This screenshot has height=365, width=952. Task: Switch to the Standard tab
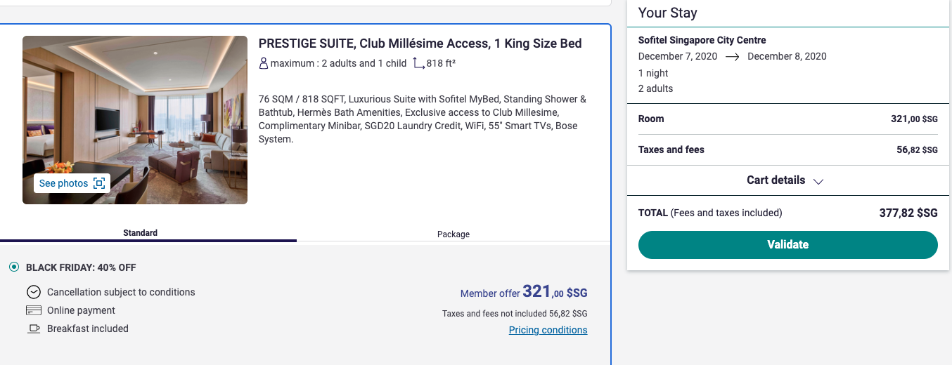140,233
